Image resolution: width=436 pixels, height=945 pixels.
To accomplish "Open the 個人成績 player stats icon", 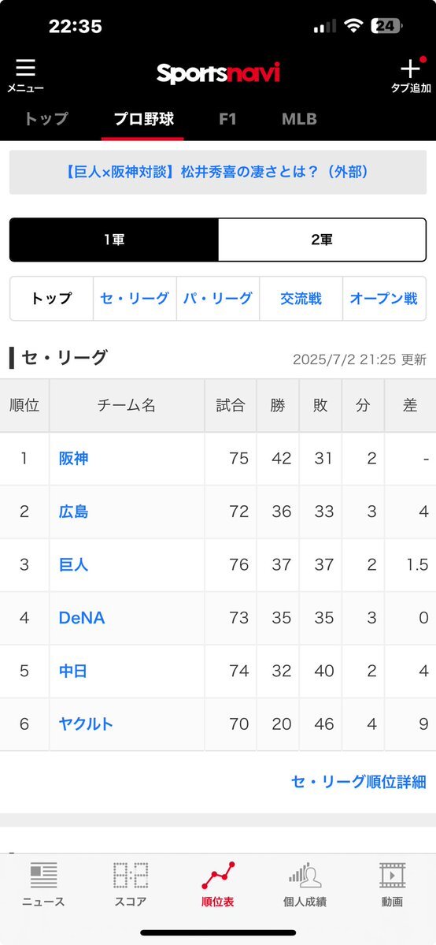I will tap(305, 875).
